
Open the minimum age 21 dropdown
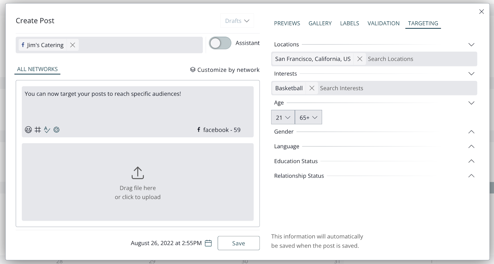pyautogui.click(x=283, y=117)
